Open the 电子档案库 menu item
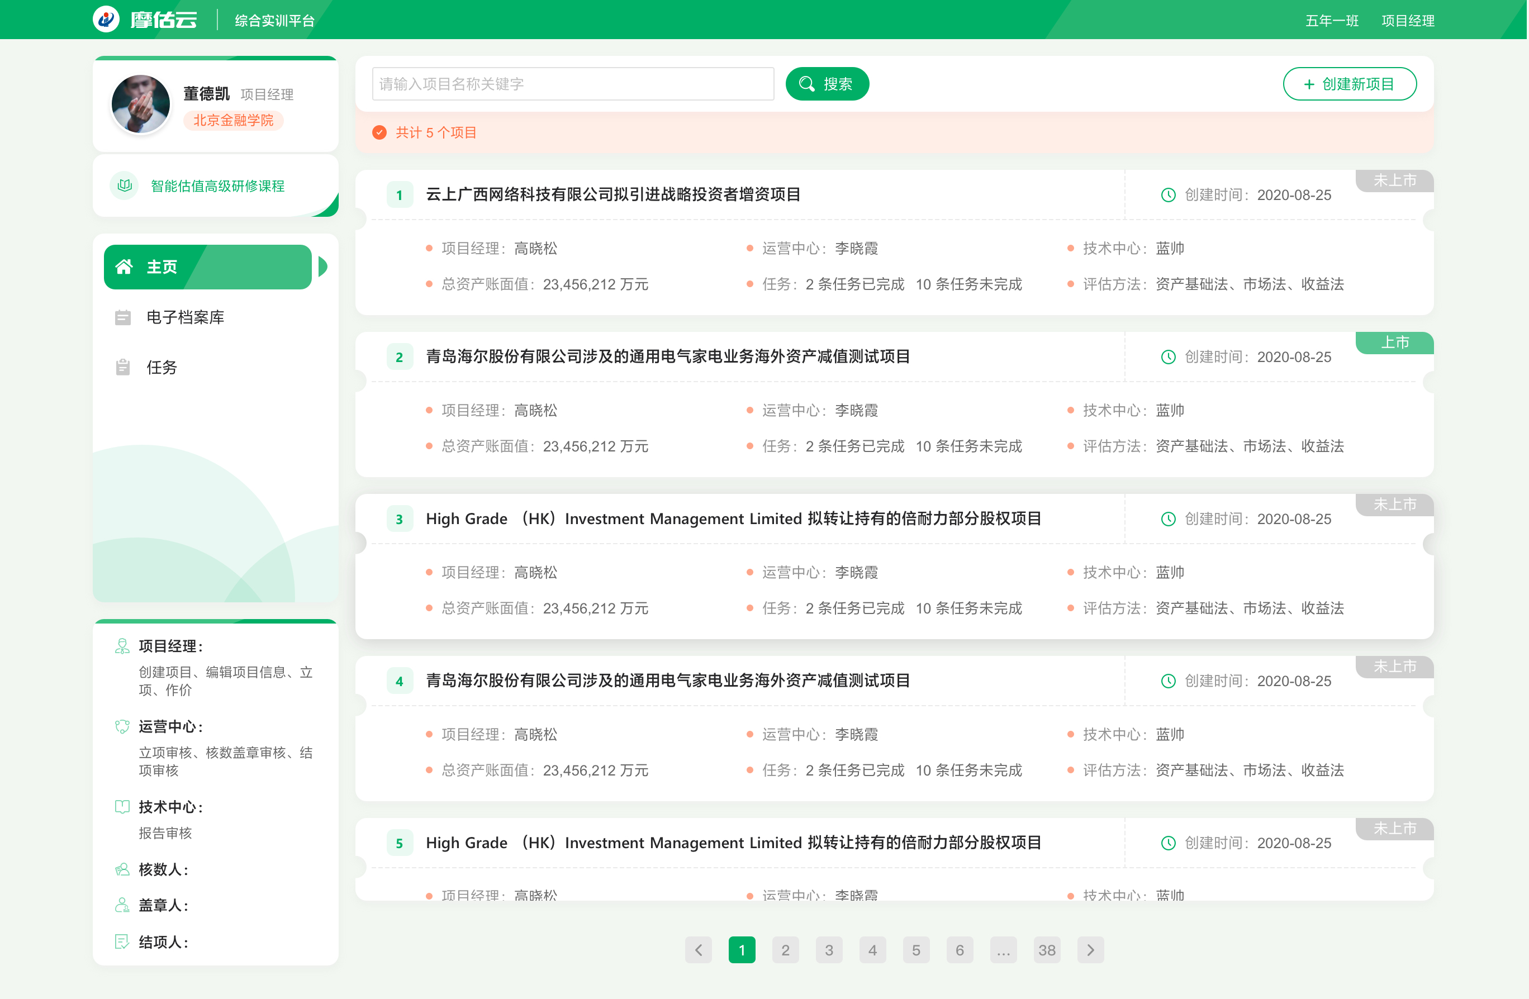1529x999 pixels. [185, 317]
